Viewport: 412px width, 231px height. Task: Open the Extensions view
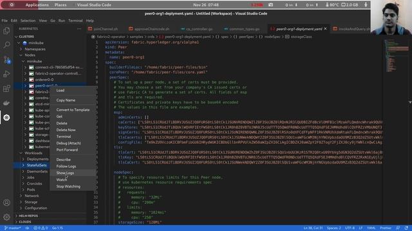6,89
